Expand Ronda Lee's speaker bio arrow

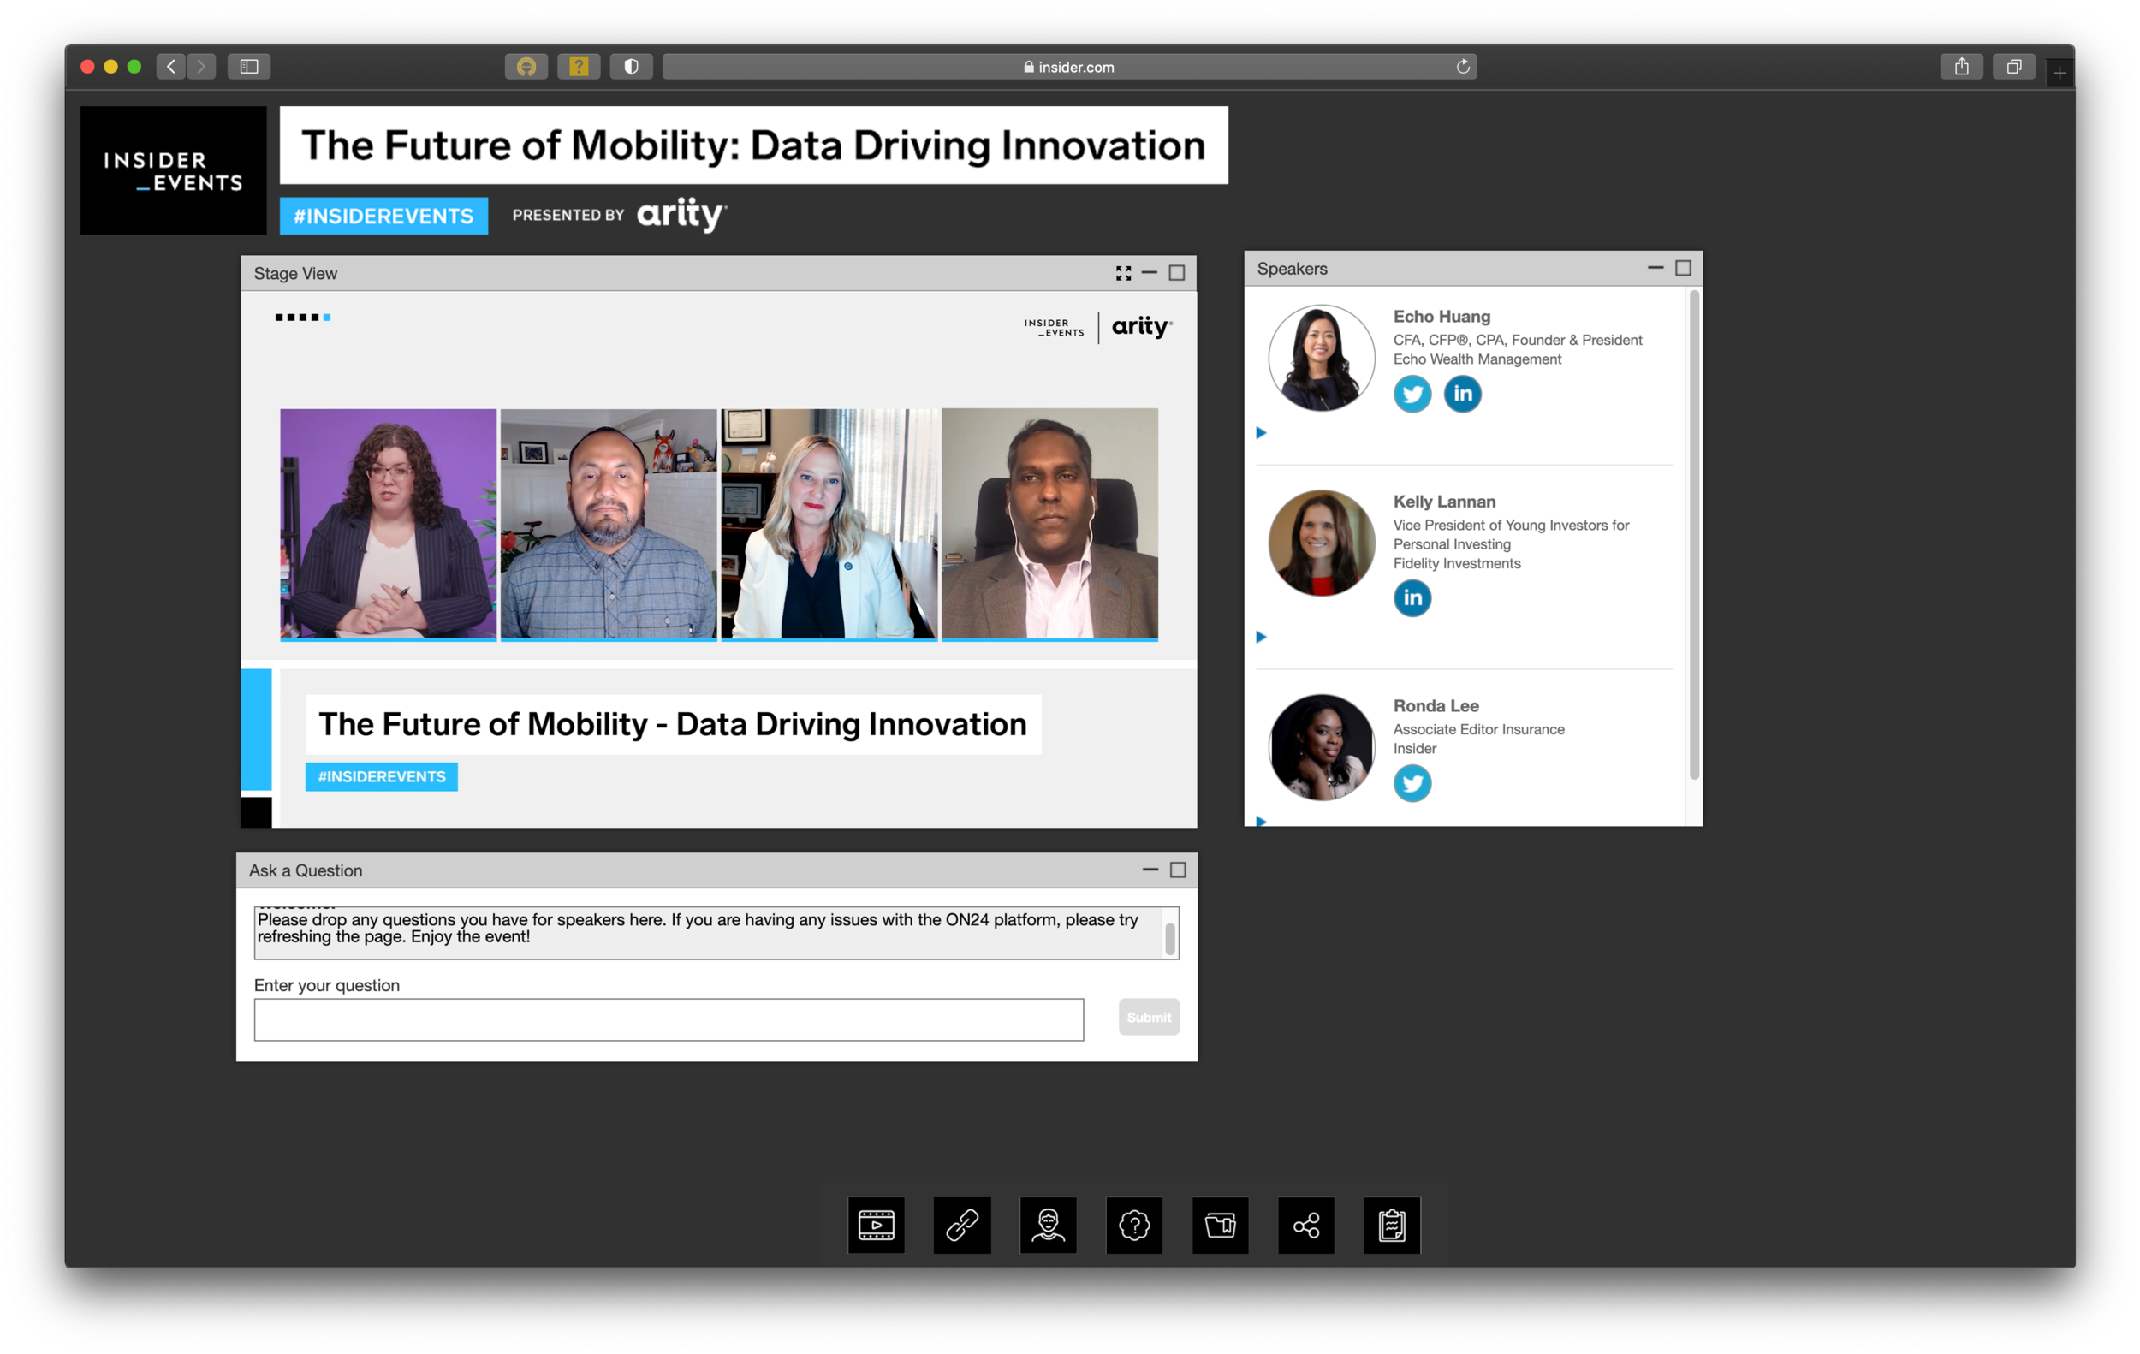click(1260, 821)
